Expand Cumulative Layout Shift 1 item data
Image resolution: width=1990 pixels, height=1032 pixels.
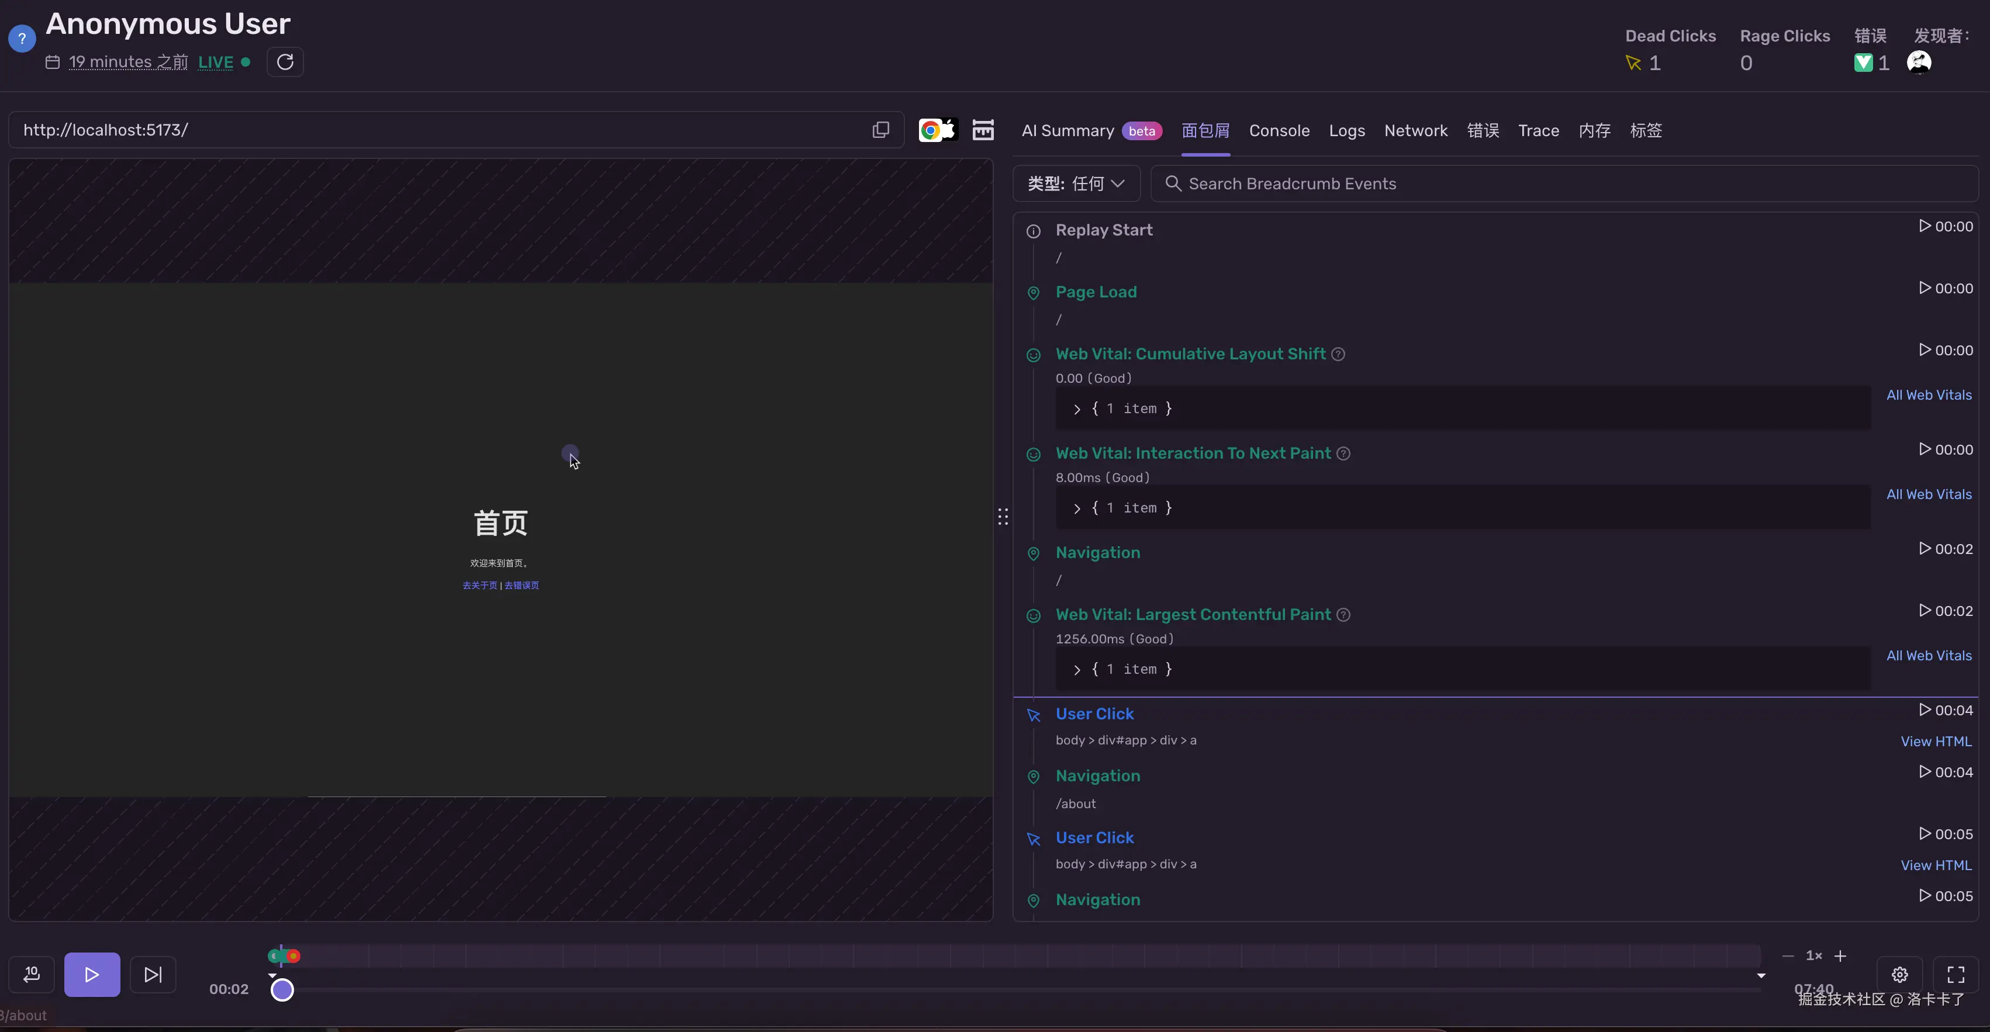tap(1077, 410)
